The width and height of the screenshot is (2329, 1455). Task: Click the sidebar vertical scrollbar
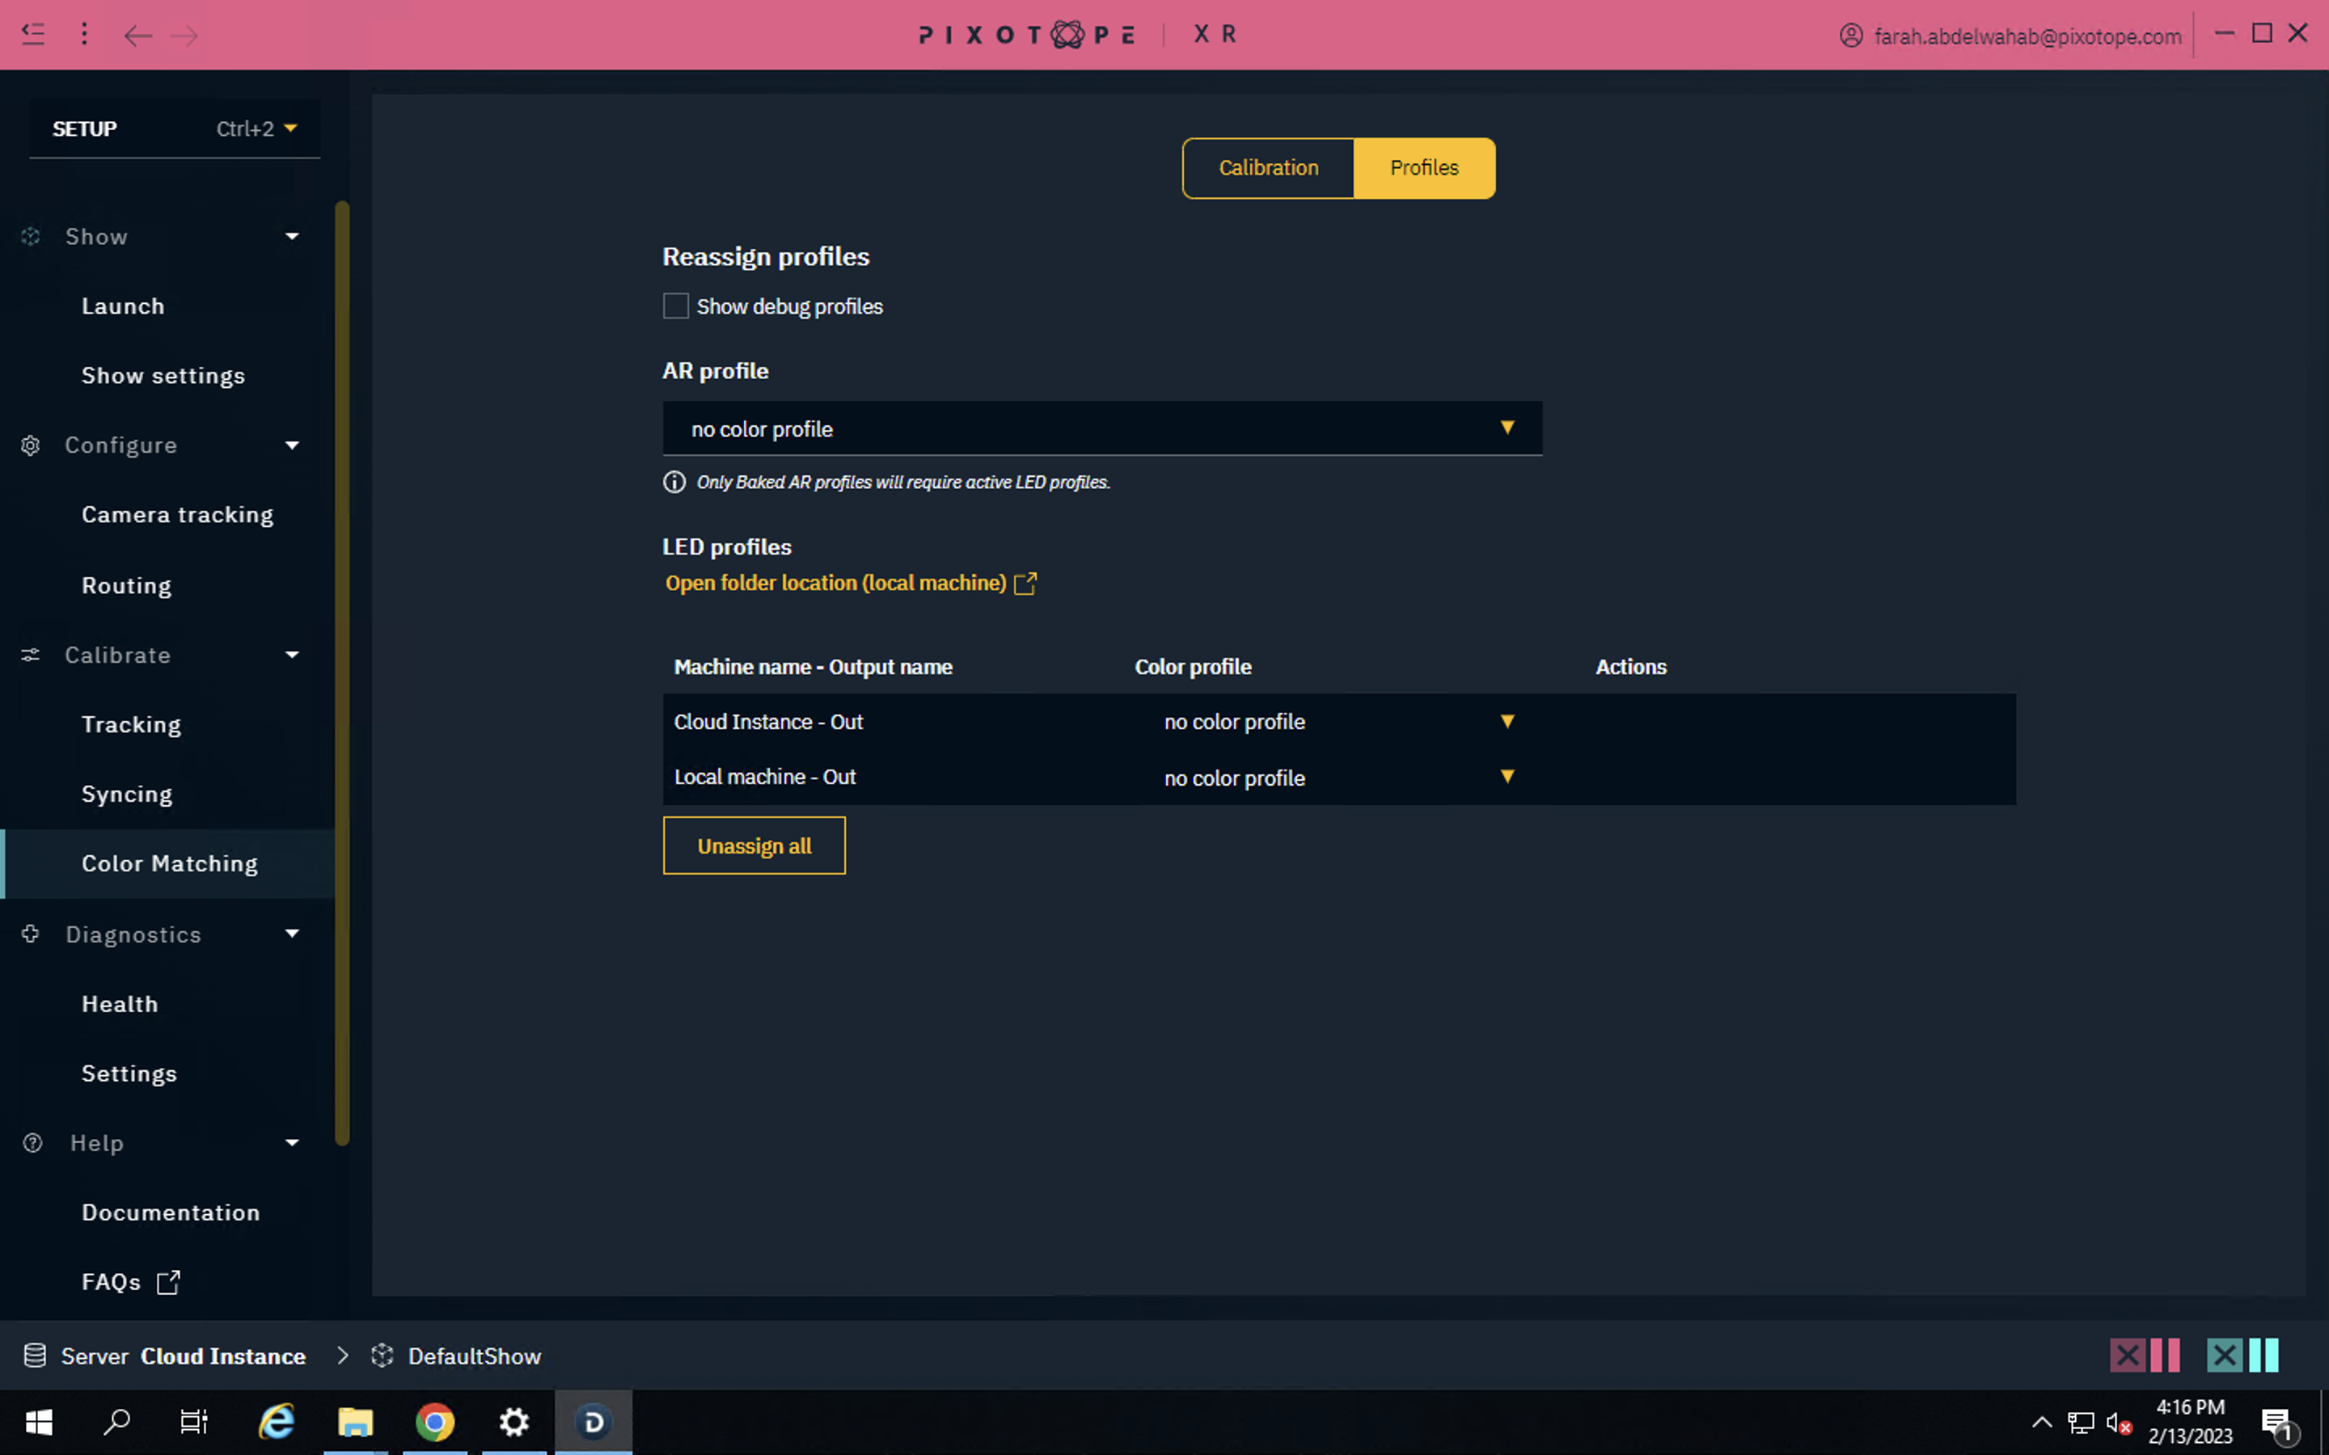pyautogui.click(x=341, y=673)
